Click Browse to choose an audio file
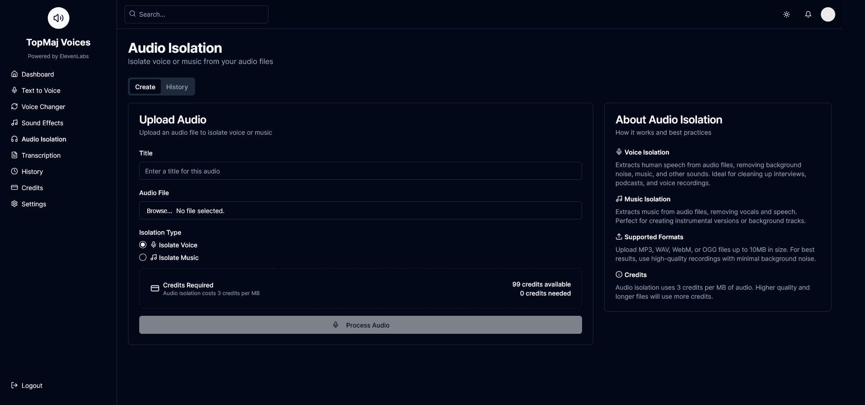The height and width of the screenshot is (405, 865). pyautogui.click(x=159, y=211)
